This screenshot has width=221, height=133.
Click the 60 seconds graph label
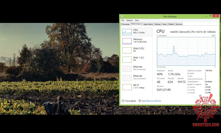pyautogui.click(x=161, y=67)
